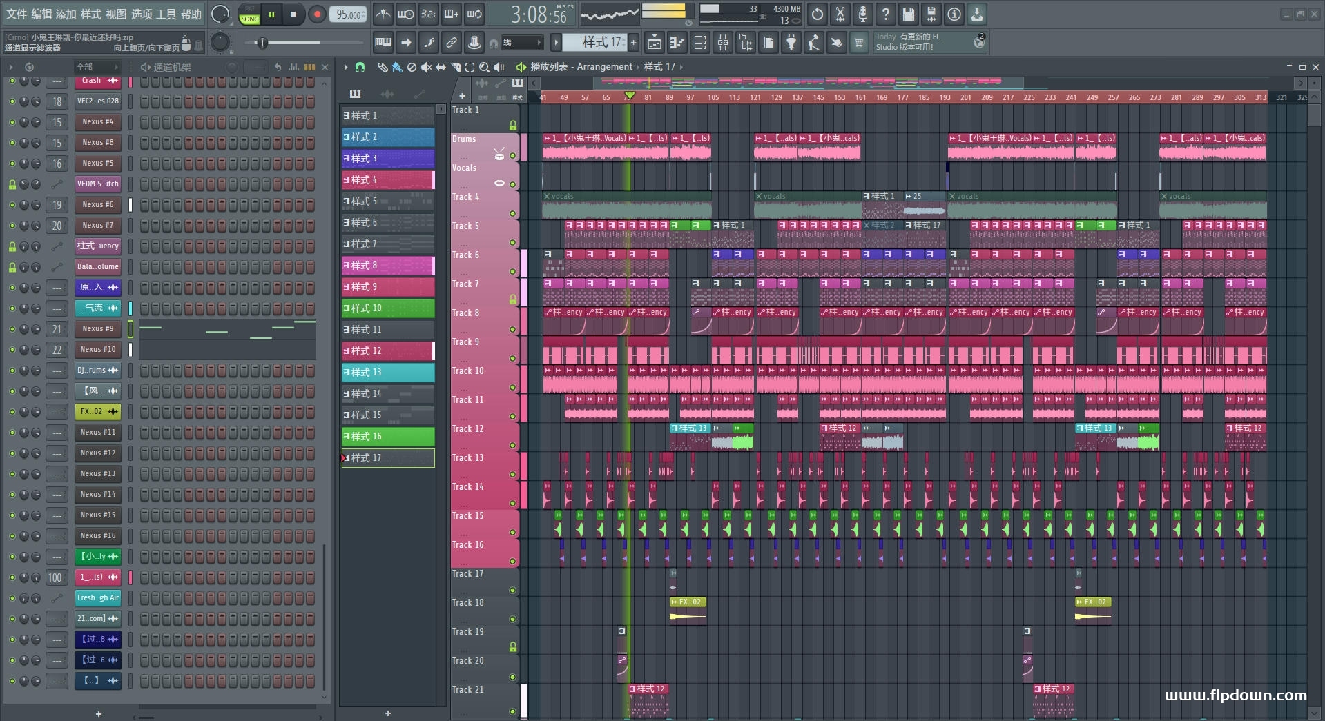Select the Zoom magnifier tool

[484, 67]
